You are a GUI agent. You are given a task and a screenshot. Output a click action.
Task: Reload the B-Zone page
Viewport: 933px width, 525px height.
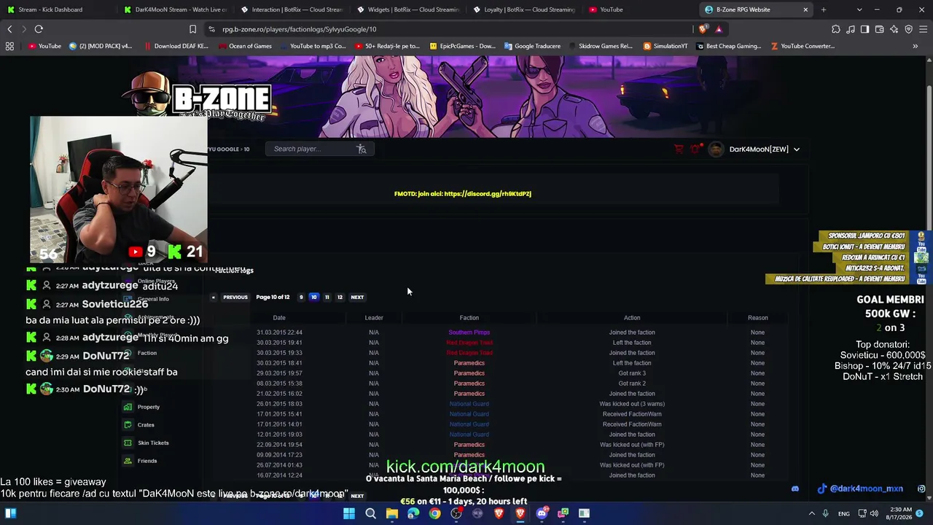click(x=39, y=29)
